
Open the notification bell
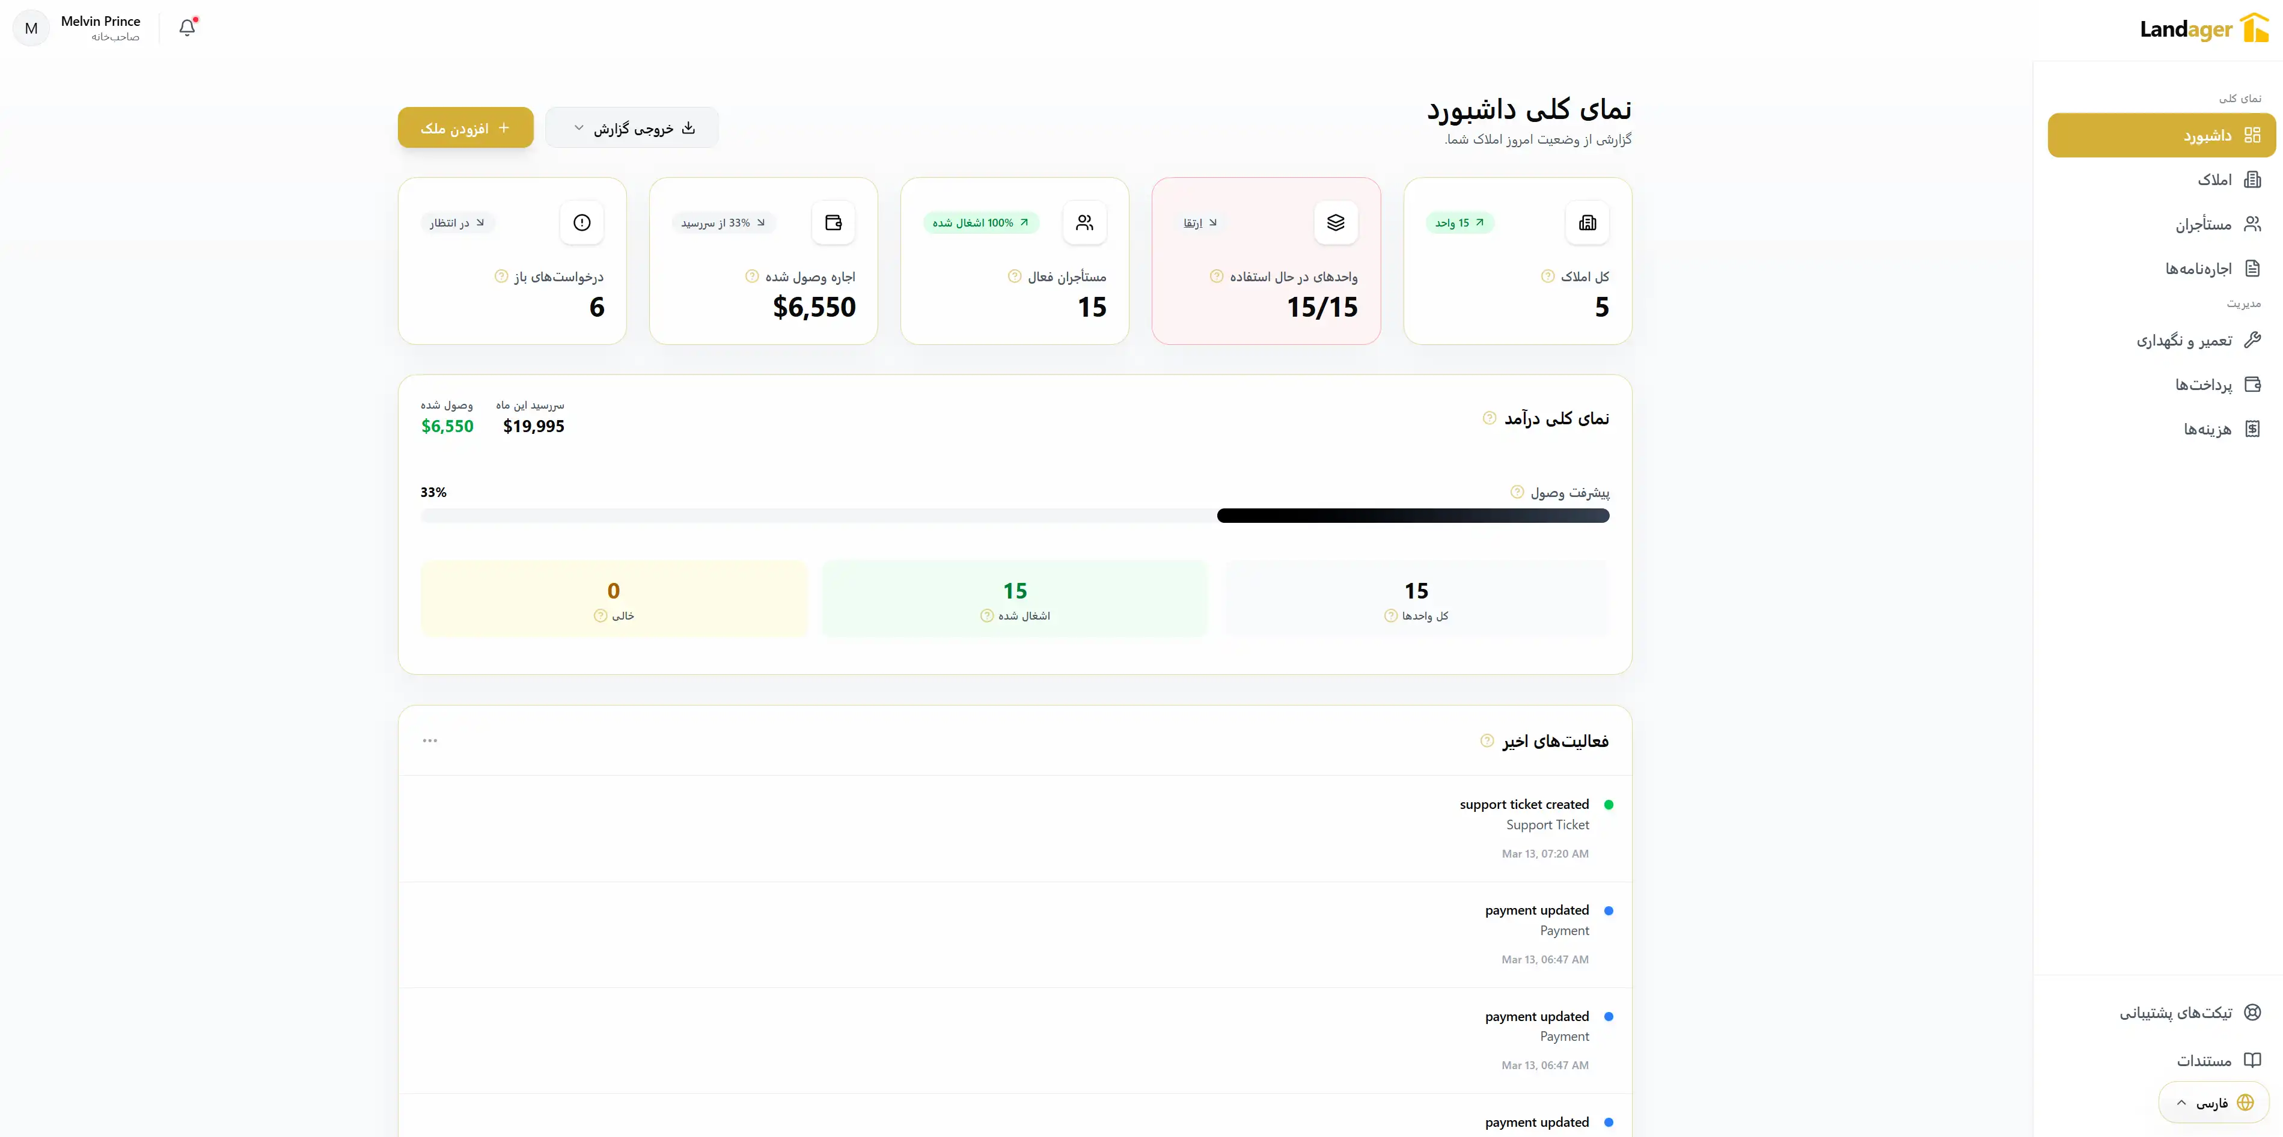tap(186, 28)
